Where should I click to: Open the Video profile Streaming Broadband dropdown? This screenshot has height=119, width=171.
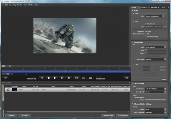154,16
